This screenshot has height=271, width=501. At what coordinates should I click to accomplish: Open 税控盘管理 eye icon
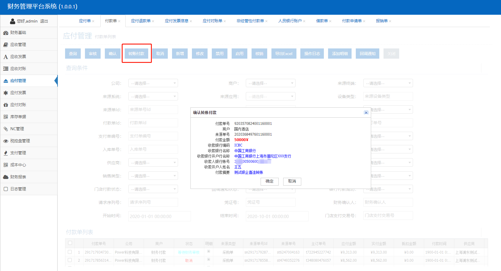[x=5, y=141]
